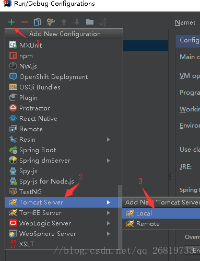Expand the TomEE Server submenu arrow
This screenshot has height=261, width=200.
109,213
